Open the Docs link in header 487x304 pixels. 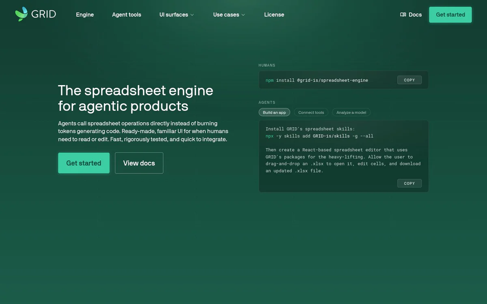point(411,15)
